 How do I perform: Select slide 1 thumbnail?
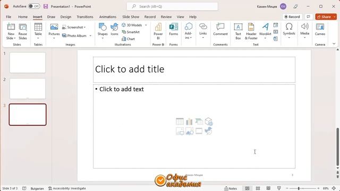click(28, 63)
